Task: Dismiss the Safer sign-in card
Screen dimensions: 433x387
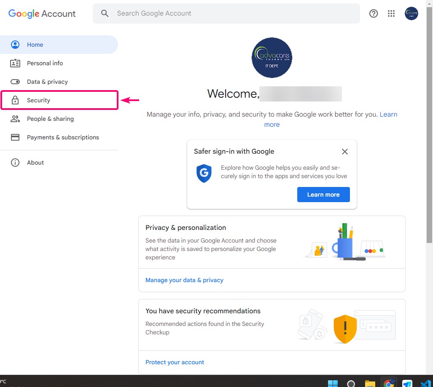Action: [344, 152]
